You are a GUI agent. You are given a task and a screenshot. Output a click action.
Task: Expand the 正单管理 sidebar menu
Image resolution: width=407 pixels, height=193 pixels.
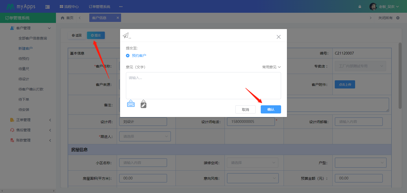[x=31, y=120]
